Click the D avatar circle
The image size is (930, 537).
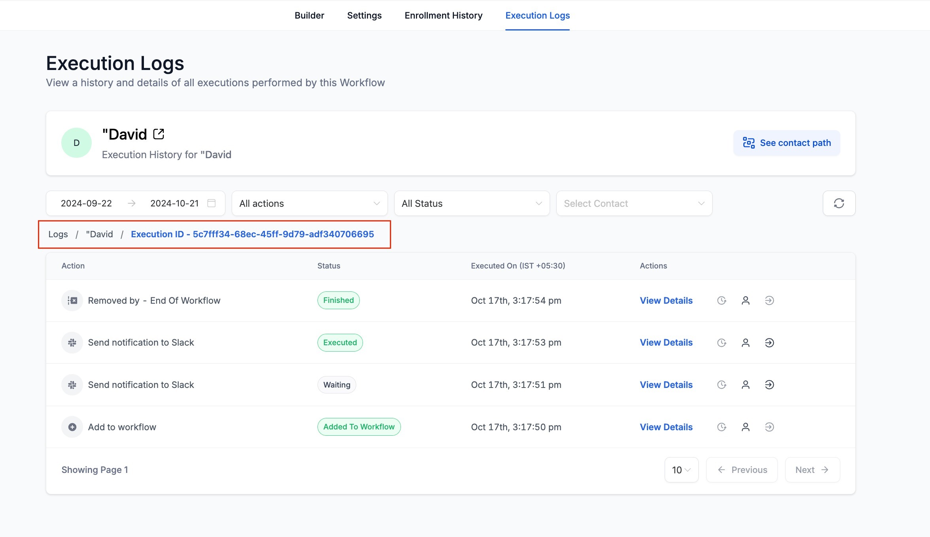pyautogui.click(x=76, y=143)
